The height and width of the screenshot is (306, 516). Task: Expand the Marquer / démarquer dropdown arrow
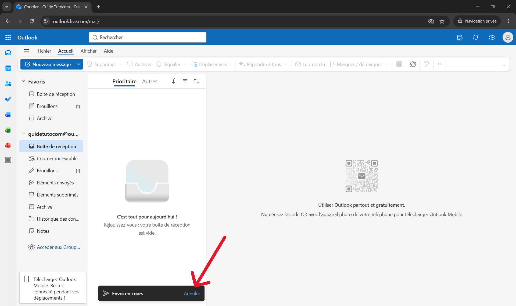tap(386, 64)
